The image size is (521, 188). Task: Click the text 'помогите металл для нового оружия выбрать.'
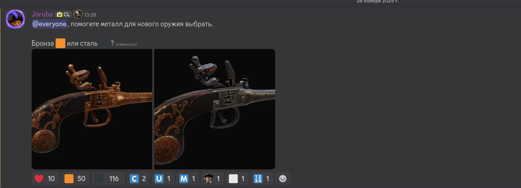[142, 24]
